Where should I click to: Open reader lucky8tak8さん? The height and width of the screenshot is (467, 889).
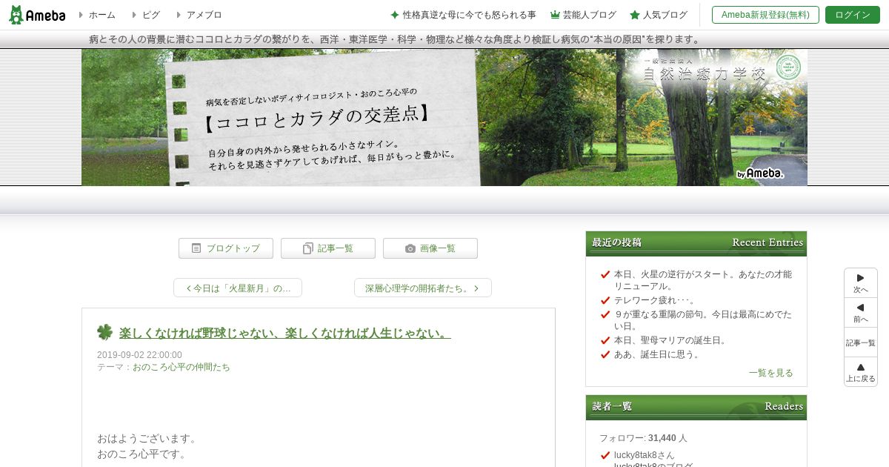tap(645, 455)
